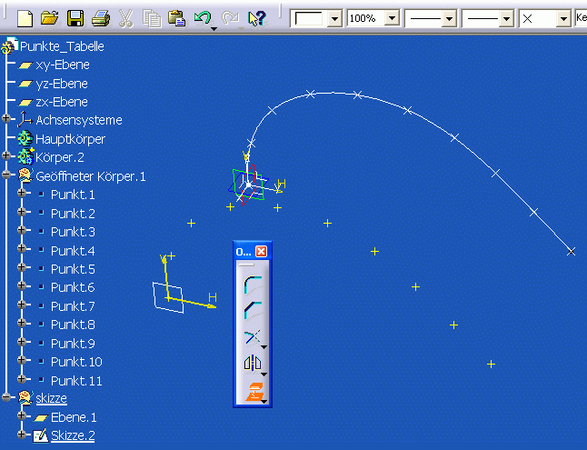The image size is (587, 450).
Task: Select xy-Ebene in the tree
Action: coord(63,65)
